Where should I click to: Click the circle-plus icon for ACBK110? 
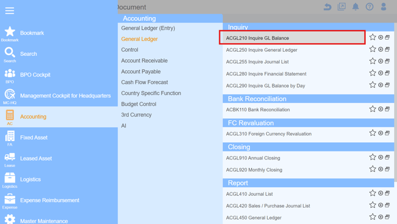click(380, 109)
